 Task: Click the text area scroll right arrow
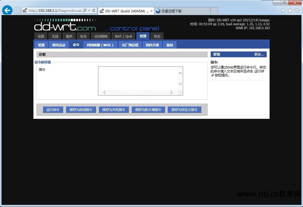click(x=171, y=93)
